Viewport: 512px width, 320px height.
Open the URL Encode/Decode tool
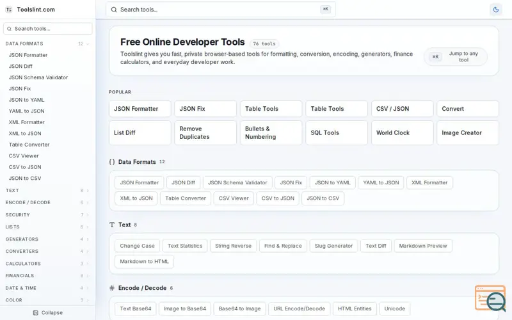tap(299, 308)
